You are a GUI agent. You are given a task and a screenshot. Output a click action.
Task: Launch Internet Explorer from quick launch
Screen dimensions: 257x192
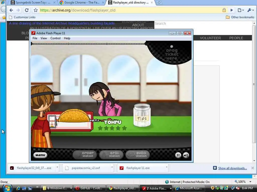(18, 188)
